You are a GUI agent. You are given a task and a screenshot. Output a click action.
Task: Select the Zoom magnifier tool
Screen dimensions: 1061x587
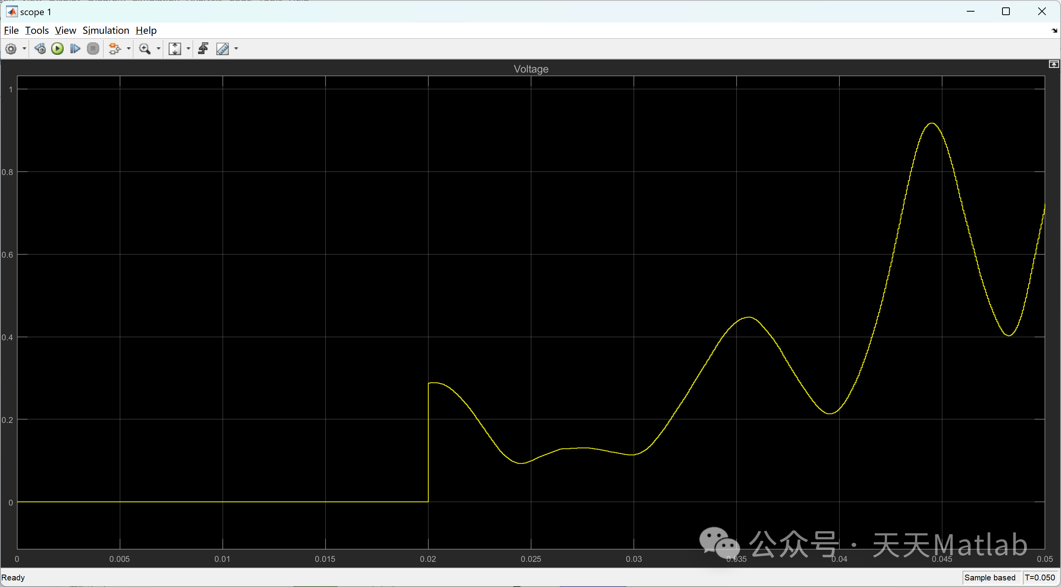[144, 49]
